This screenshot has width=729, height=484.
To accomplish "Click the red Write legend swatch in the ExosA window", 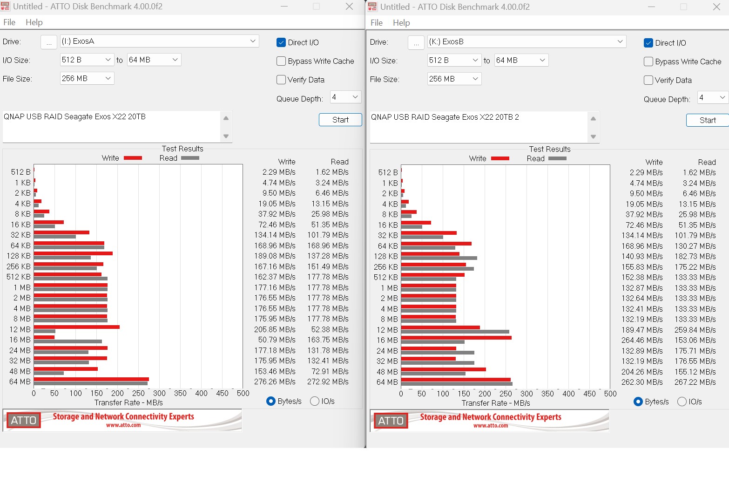I will click(x=133, y=158).
